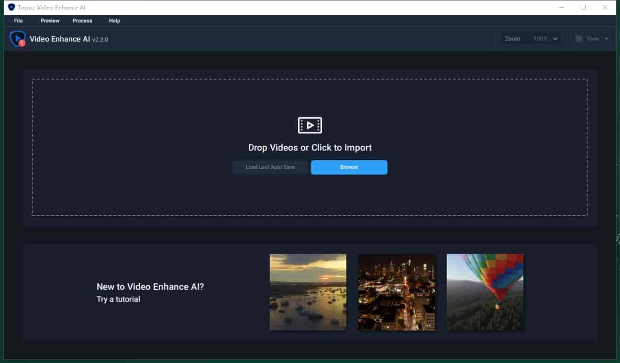Click the Video Enhance AI logo
The height and width of the screenshot is (363, 620).
[x=17, y=38]
